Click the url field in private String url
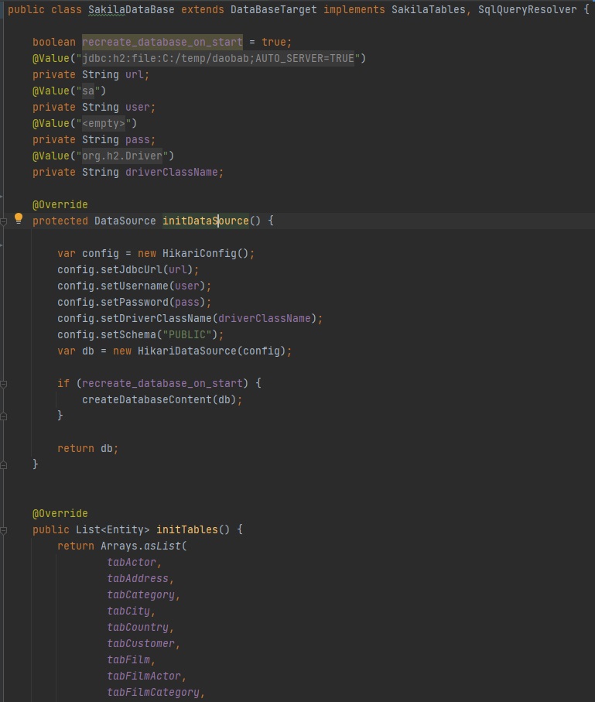 (135, 75)
